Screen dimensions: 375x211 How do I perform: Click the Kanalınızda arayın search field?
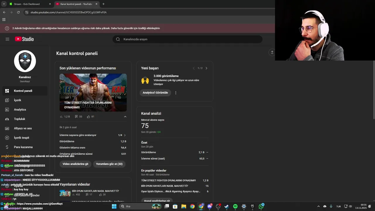pos(187,39)
